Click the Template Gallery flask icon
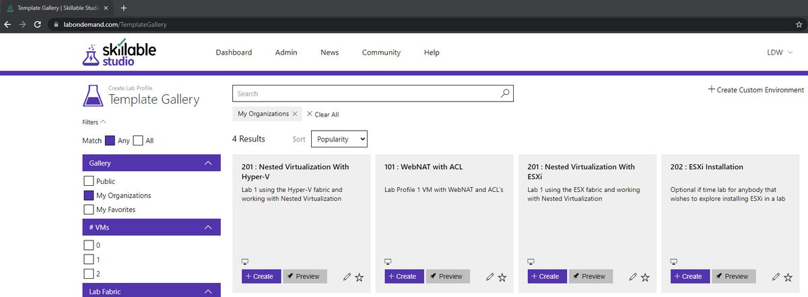Viewport: 808px width, 297px height. click(93, 95)
